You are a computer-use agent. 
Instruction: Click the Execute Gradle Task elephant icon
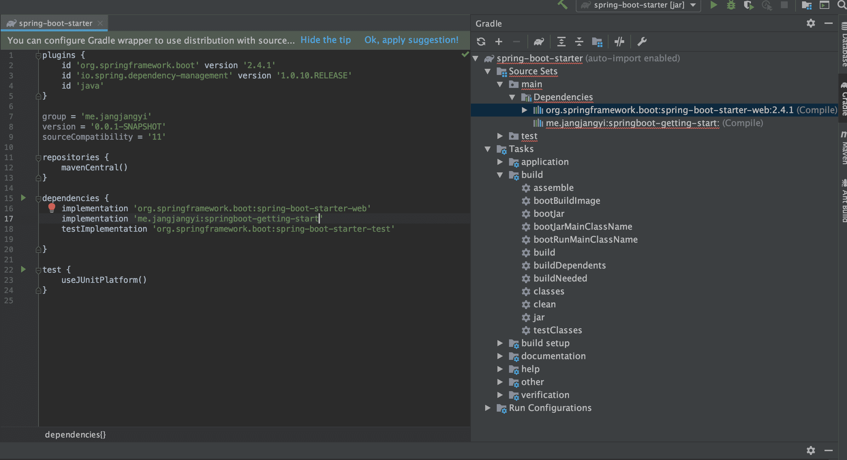(539, 42)
